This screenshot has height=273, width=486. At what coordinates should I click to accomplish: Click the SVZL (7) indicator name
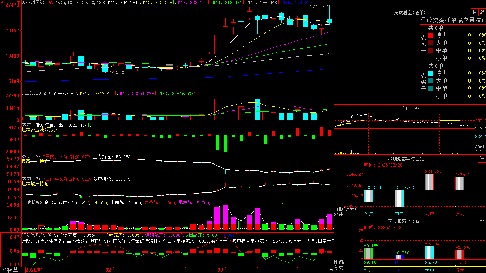(31, 157)
